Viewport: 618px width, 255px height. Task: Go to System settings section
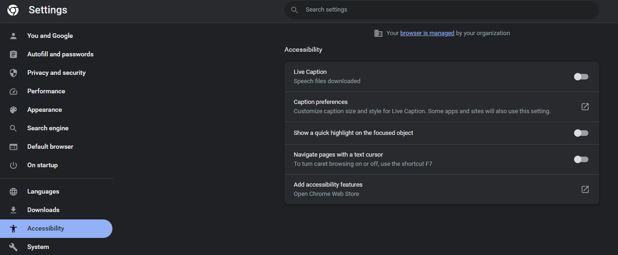point(38,247)
